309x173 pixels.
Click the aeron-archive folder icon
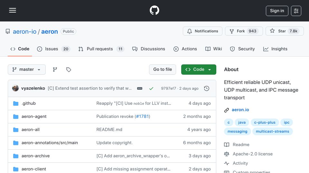coord(16,156)
